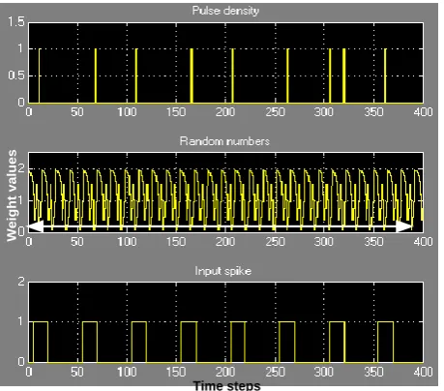Click the 150 tick below Pulse density plot

coord(176,112)
